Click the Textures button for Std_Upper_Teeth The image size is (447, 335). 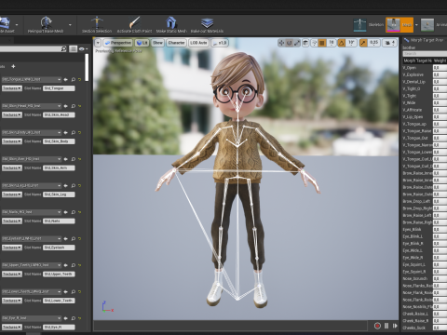pos(12,274)
